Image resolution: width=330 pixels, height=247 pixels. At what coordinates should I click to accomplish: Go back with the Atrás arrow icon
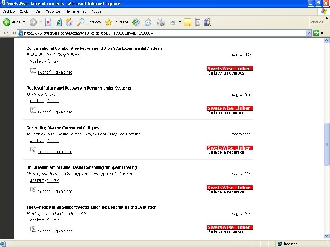coord(6,22)
